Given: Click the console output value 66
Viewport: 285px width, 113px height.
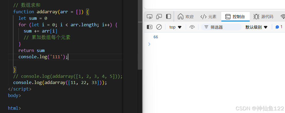Looking at the screenshot, I should 156,37.
